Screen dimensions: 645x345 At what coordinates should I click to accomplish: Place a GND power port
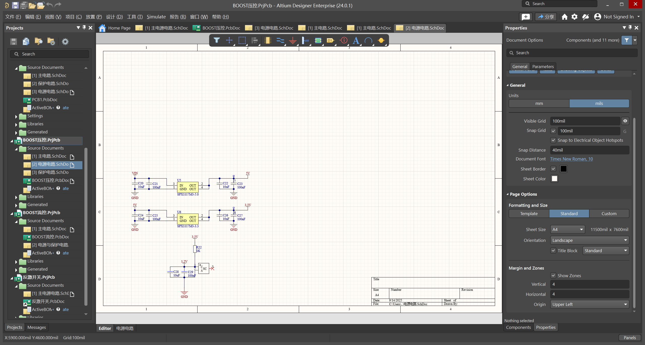[x=293, y=40]
